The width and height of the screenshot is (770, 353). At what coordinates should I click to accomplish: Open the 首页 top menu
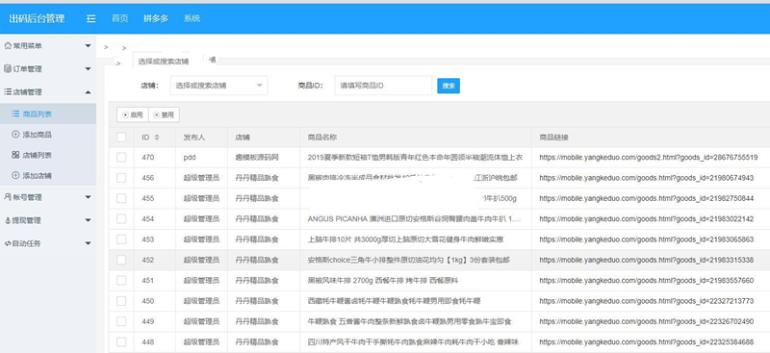119,18
